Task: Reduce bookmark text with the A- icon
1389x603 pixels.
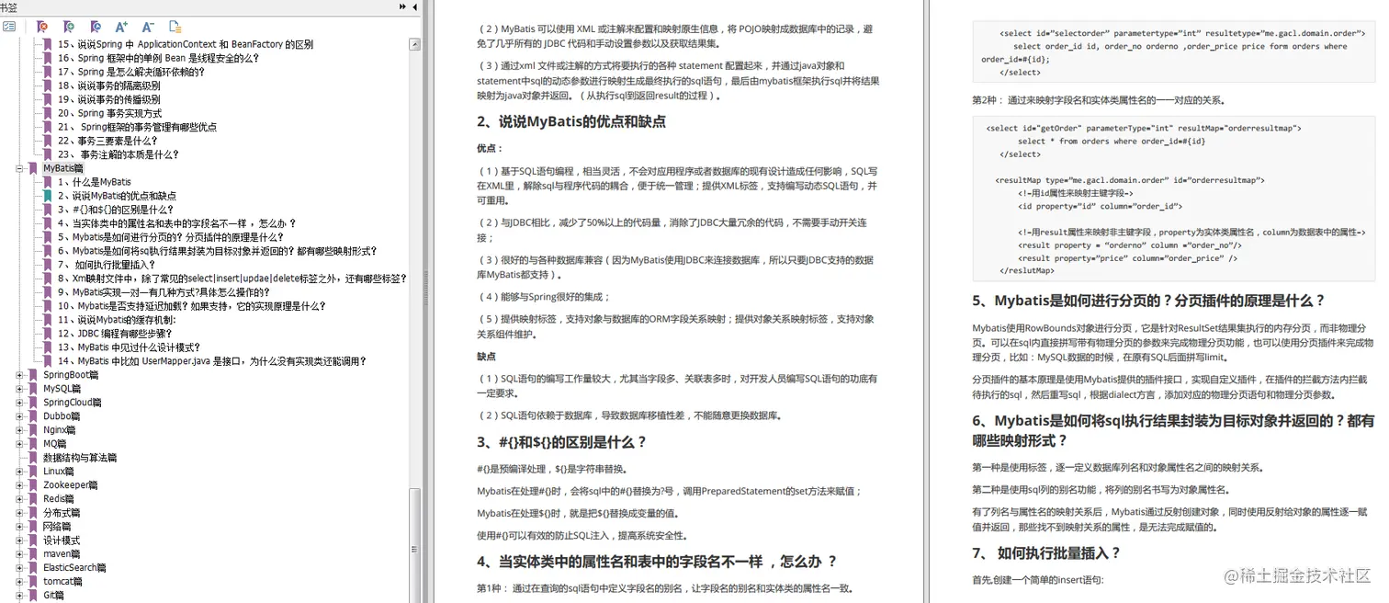Action: coord(147,27)
